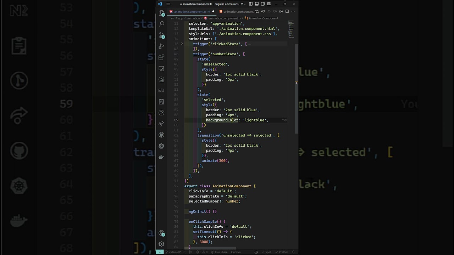The image size is (454, 255).
Task: Click 'transition' on line 62
Action: [x=208, y=135]
